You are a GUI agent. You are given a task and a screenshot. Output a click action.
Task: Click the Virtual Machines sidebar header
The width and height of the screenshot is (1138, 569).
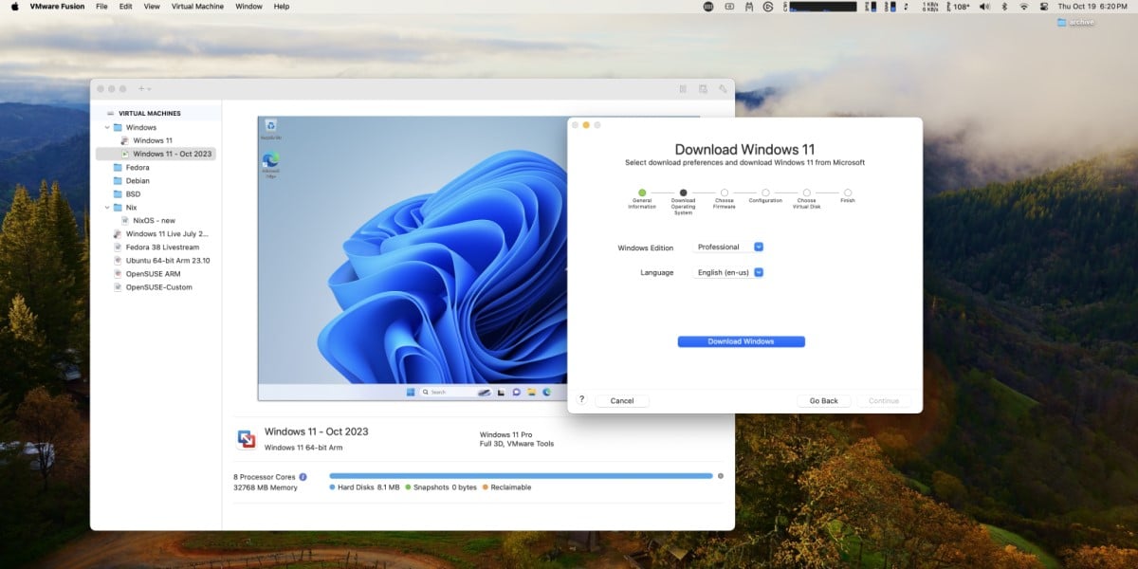(x=149, y=113)
